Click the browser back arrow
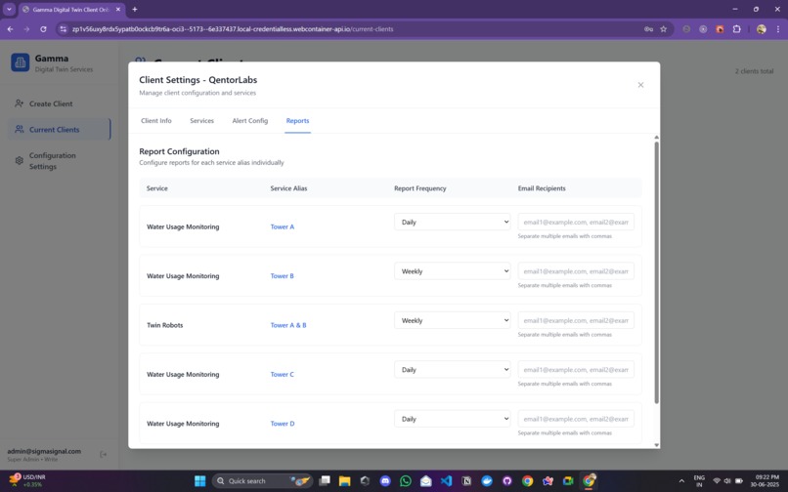788x492 pixels. [x=10, y=29]
